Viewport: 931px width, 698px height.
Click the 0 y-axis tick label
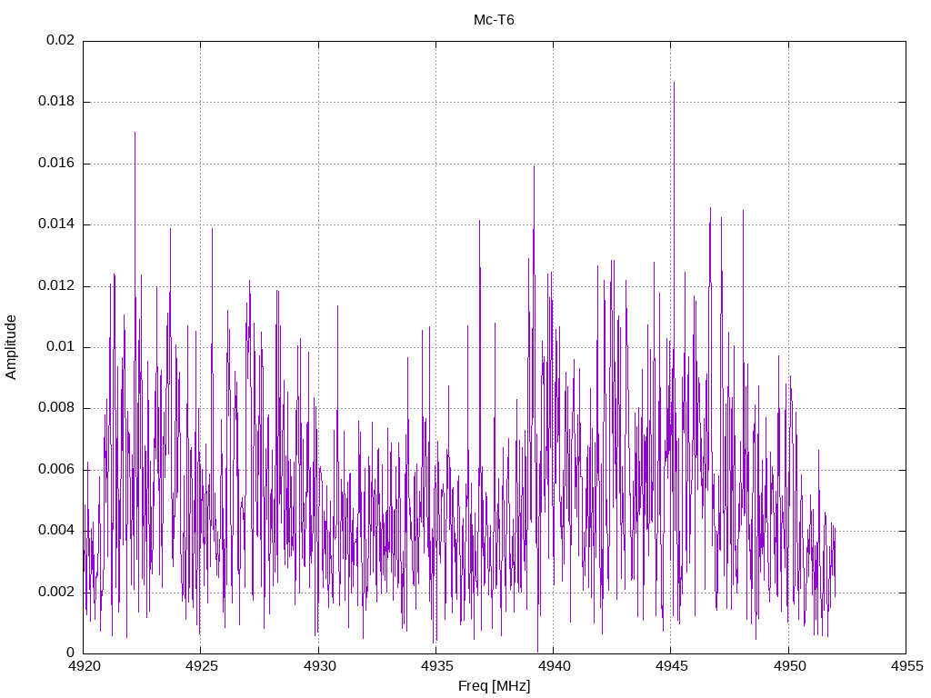pyautogui.click(x=71, y=653)
